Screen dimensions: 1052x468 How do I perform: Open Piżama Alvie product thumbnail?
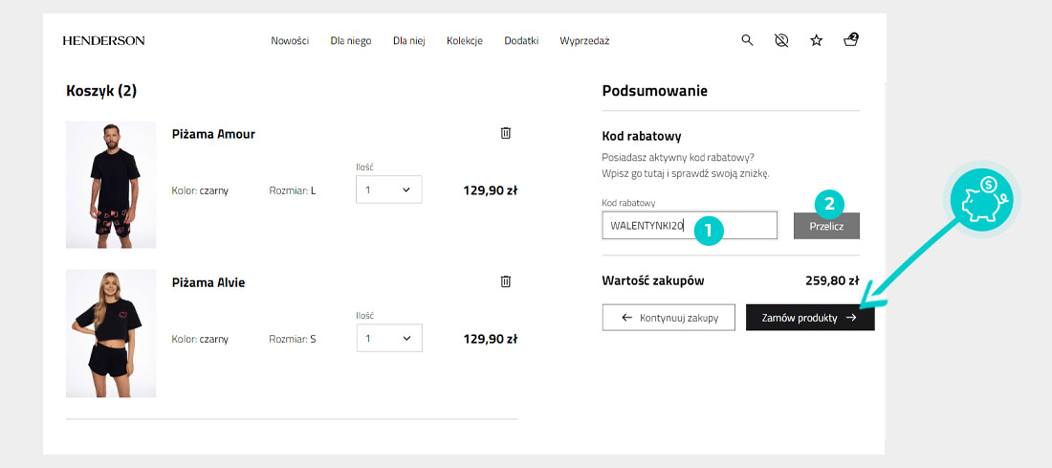(x=111, y=333)
